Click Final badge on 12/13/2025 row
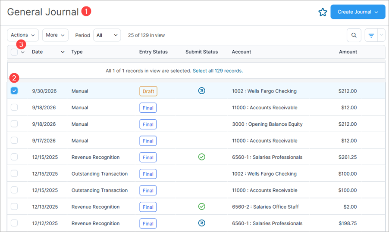Image resolution: width=389 pixels, height=232 pixels. click(148, 207)
